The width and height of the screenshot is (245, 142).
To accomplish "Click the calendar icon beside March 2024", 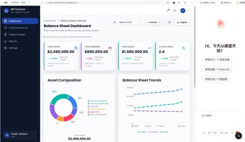I will click(114, 22).
